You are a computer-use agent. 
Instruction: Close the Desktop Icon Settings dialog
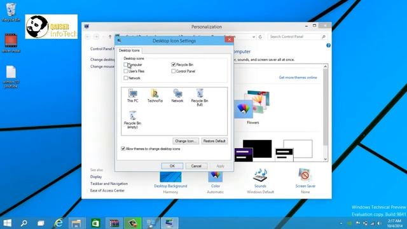(x=229, y=39)
